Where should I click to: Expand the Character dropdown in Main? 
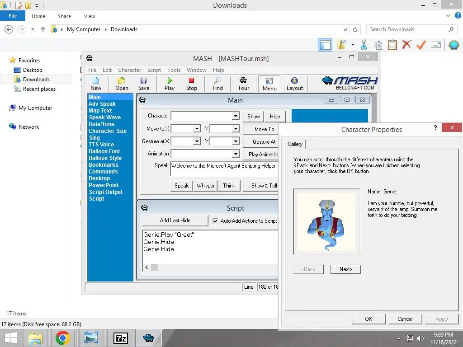pos(235,116)
